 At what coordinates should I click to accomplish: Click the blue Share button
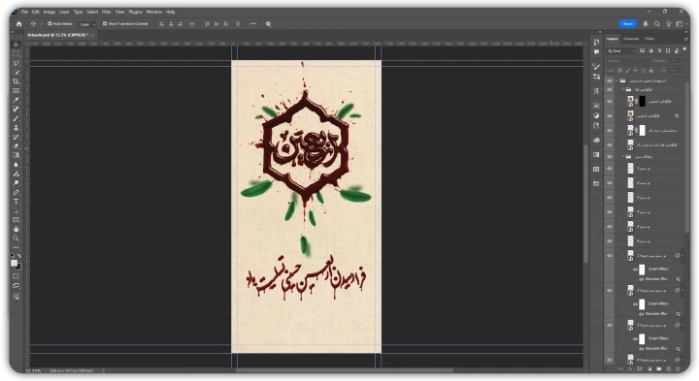coord(628,24)
